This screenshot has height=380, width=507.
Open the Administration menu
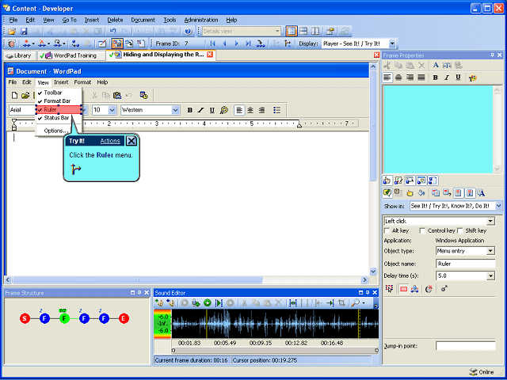point(201,20)
